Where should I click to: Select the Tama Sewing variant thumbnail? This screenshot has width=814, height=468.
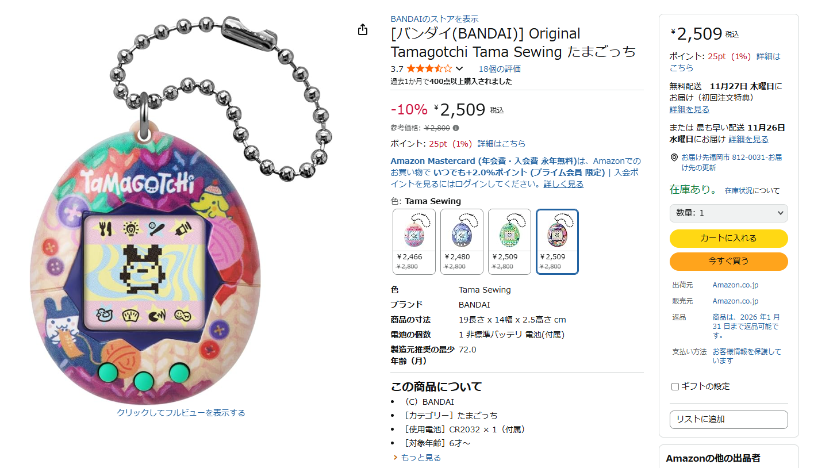click(x=557, y=241)
